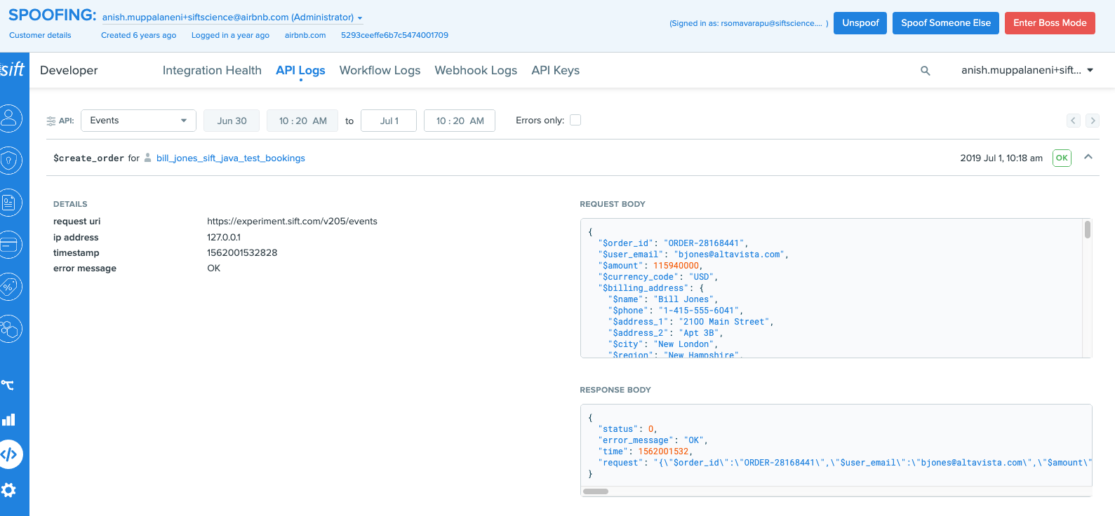Select the API Logs tab
Viewport: 1115px width, 516px height.
(x=300, y=70)
